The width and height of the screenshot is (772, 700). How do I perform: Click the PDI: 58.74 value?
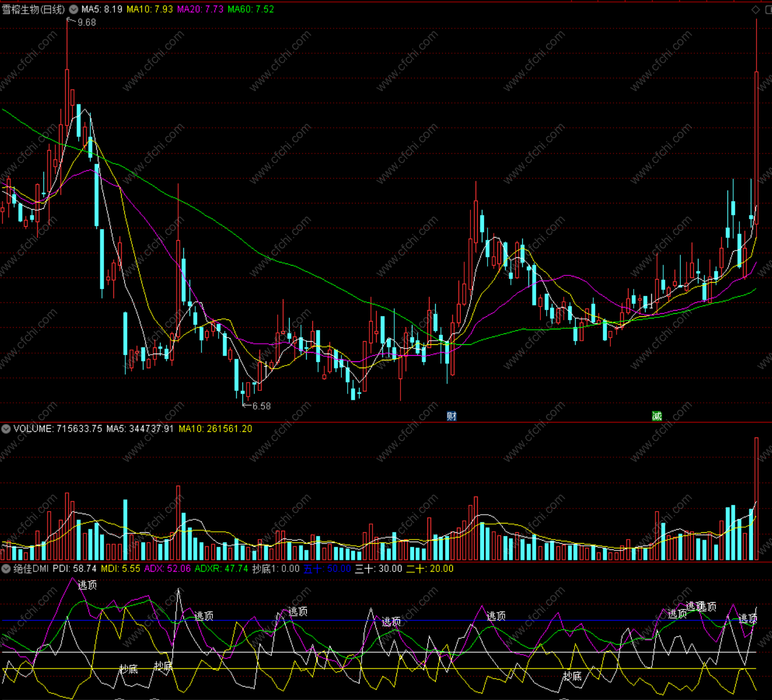[75, 568]
